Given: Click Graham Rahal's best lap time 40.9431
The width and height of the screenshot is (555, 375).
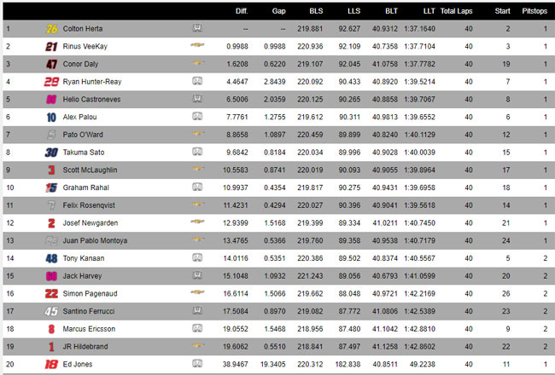Looking at the screenshot, I should point(385,187).
